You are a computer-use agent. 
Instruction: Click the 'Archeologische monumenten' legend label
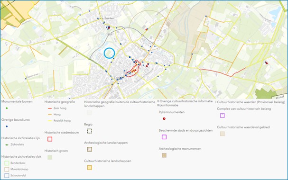[180, 149]
